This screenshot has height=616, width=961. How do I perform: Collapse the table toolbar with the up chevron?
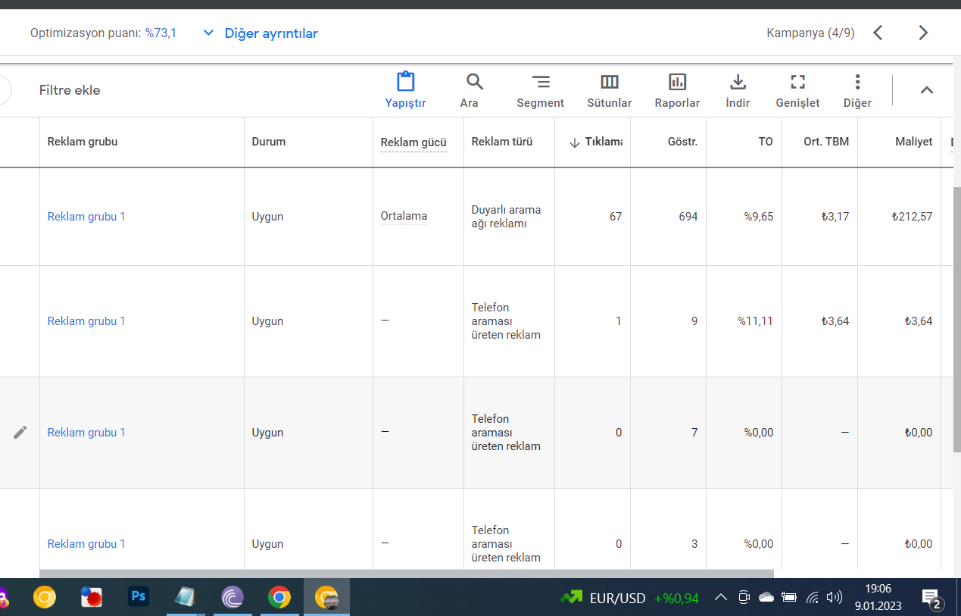926,90
